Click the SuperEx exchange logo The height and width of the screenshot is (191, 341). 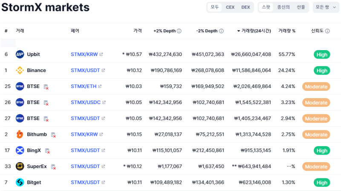[x=20, y=166]
